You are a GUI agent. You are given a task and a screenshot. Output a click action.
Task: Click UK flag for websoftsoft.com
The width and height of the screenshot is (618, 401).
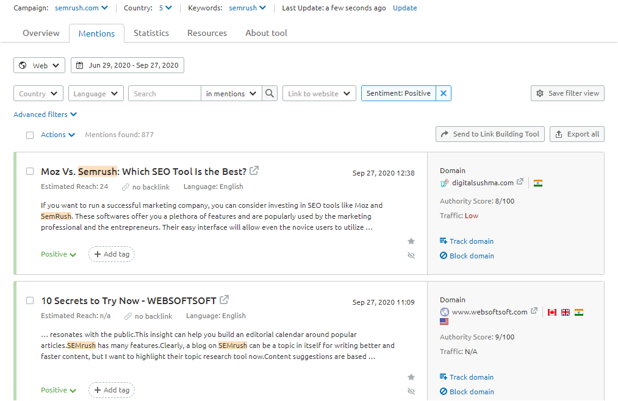pyautogui.click(x=566, y=313)
